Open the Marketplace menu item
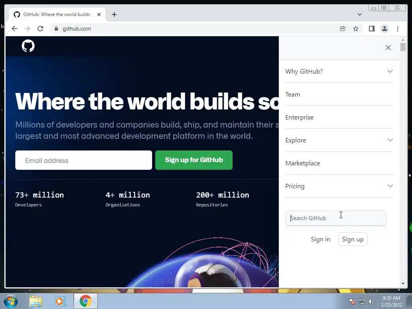 click(339, 163)
